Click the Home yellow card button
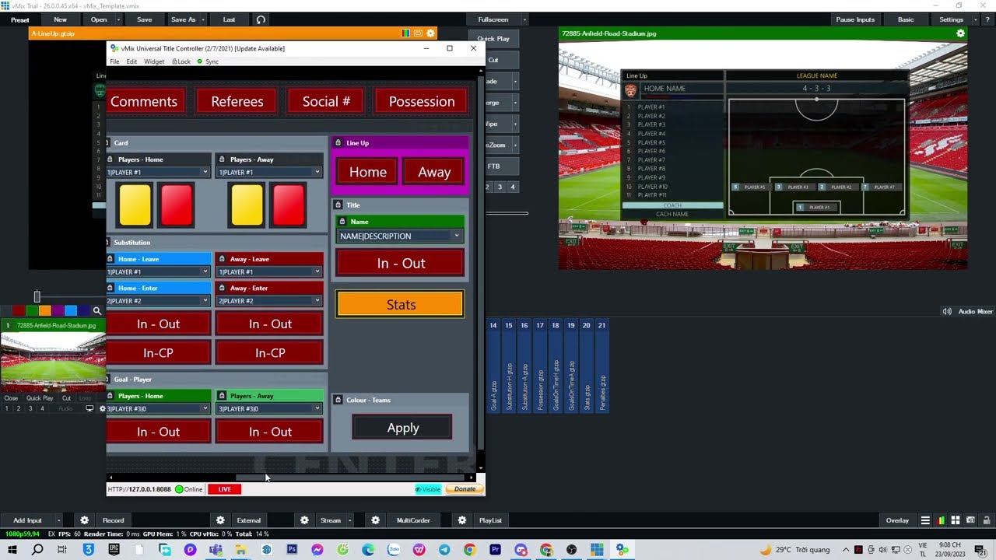This screenshot has height=560, width=996. 135,205
